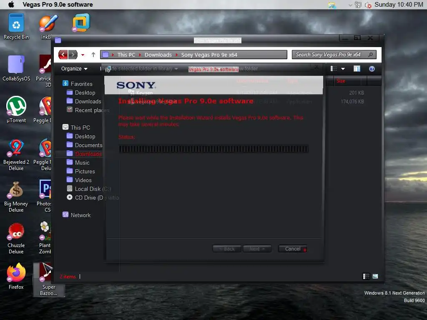This screenshot has height=320, width=427.
Task: Click the Back arrow in Explorer
Action: pyautogui.click(x=63, y=55)
